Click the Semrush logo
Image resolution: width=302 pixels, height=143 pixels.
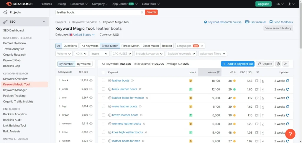coord(19,4)
